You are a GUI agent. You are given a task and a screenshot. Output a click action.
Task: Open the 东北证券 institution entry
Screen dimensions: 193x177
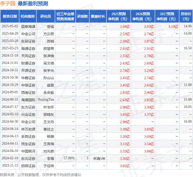(x=28, y=158)
